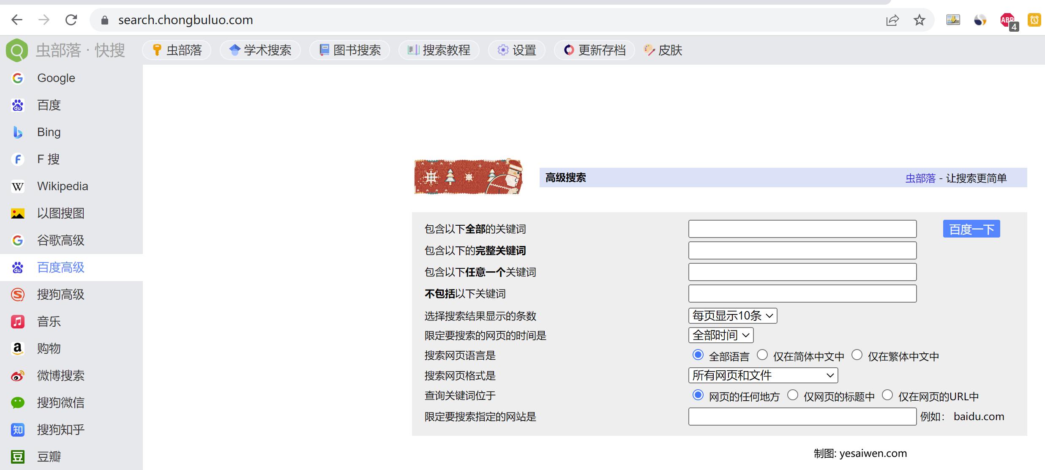Screen dimensions: 1045x470
Task: Click the site restriction input field
Action: coord(802,416)
